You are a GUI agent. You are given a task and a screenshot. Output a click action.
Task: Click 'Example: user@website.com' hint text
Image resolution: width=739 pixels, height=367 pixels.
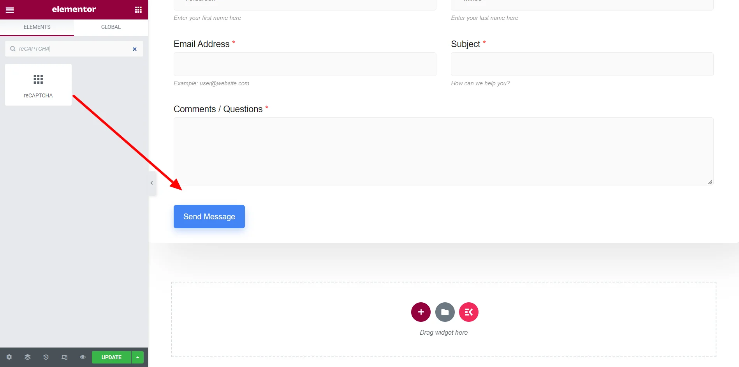pyautogui.click(x=211, y=83)
